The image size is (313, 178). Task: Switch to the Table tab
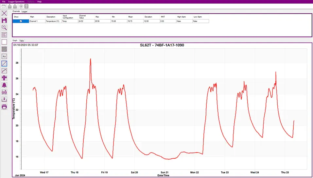click(22, 40)
